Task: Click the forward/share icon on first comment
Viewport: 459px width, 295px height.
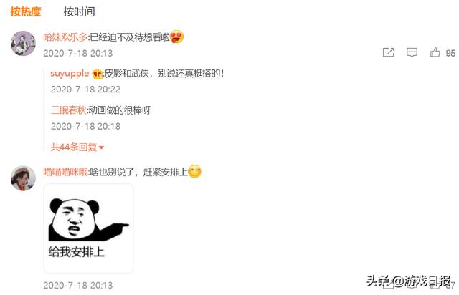Action: pyautogui.click(x=389, y=52)
